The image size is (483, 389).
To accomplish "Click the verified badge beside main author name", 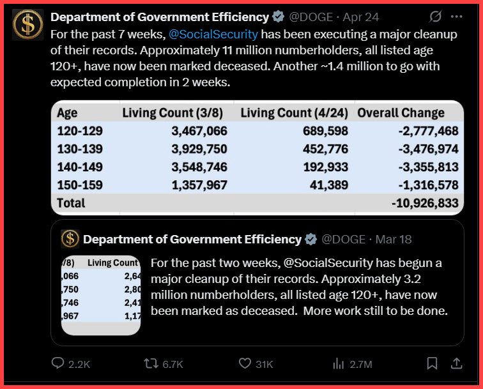I will (x=279, y=17).
